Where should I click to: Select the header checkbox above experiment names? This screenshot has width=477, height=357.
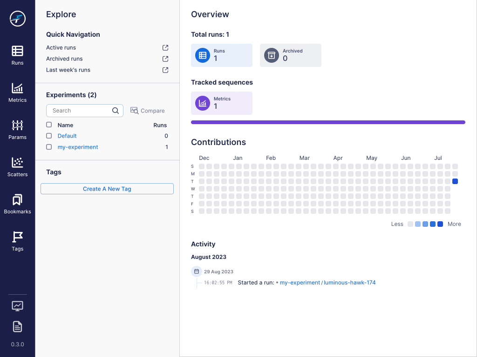click(x=49, y=125)
